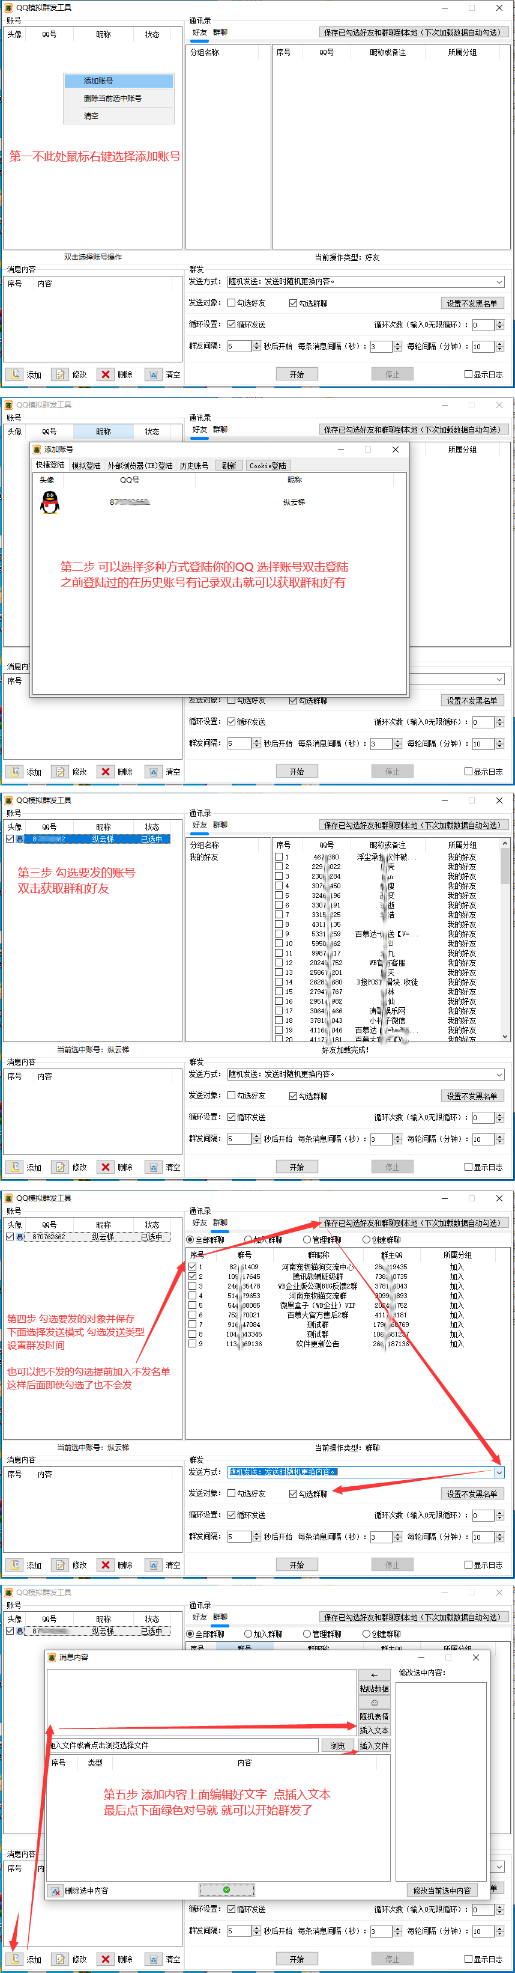Open 发送方式 dropdown in step 1 window
Viewport: 515px width, 1973px height.
pyautogui.click(x=499, y=282)
